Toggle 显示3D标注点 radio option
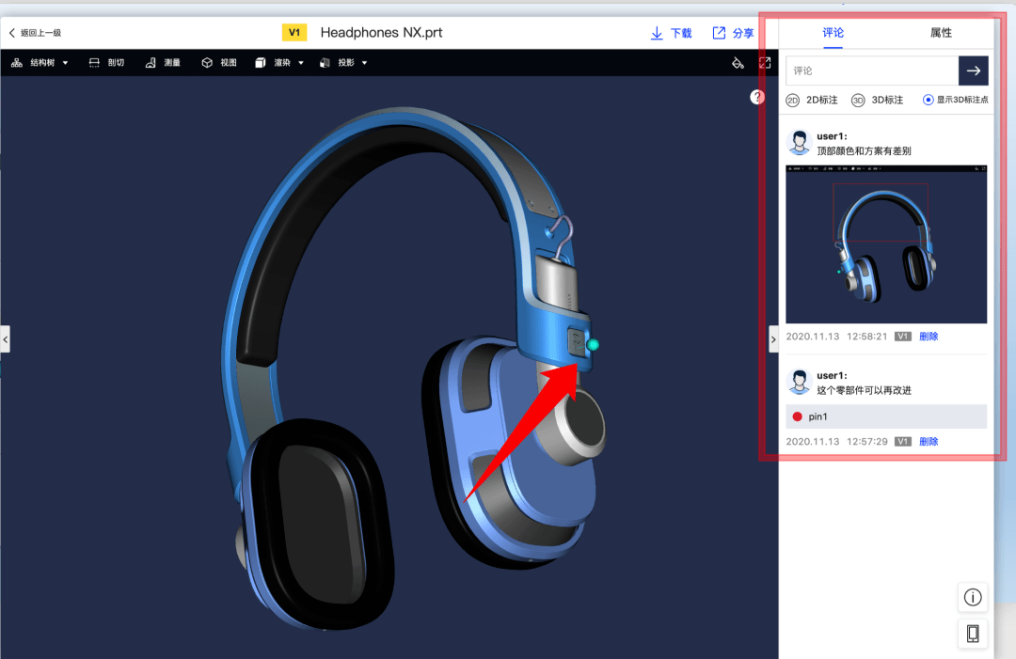 point(928,100)
